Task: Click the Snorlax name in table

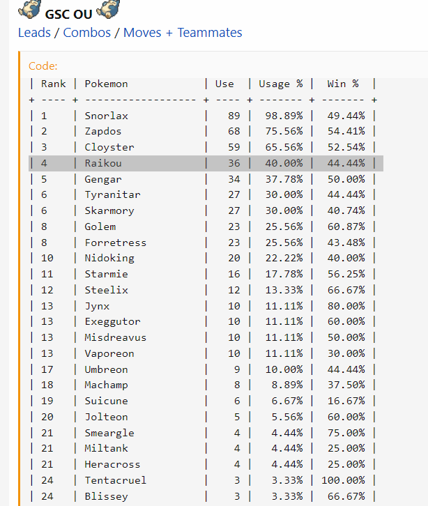Action: [x=107, y=116]
